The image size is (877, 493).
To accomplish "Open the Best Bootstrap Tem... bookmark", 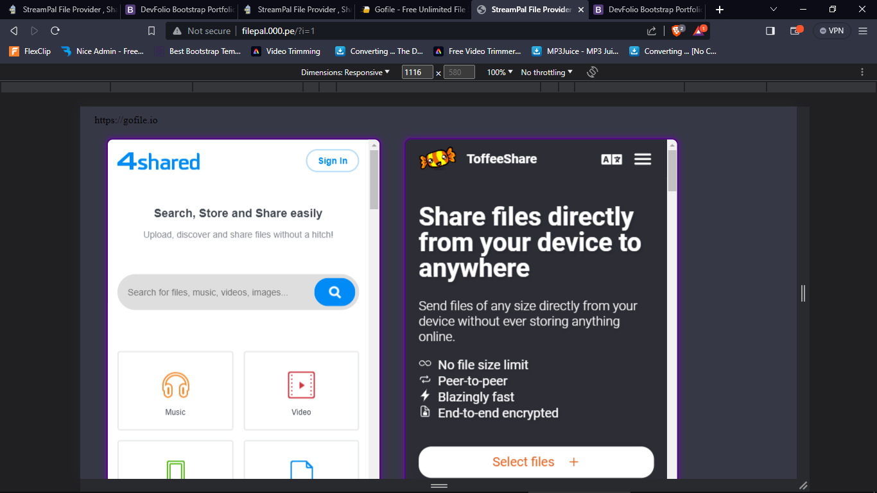I will [x=198, y=51].
